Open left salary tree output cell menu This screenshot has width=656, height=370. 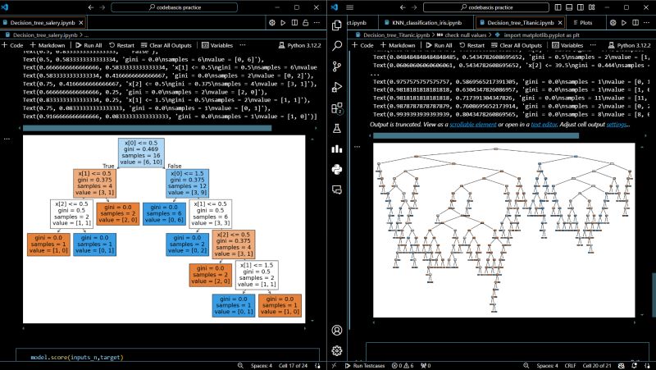[x=7, y=139]
